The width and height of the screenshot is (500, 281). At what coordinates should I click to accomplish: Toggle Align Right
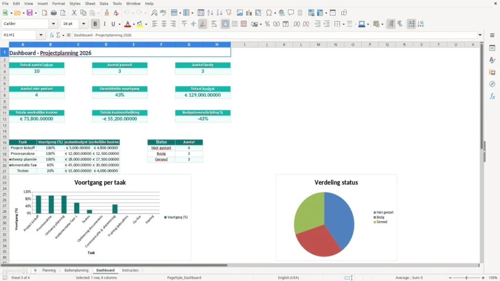(173, 24)
